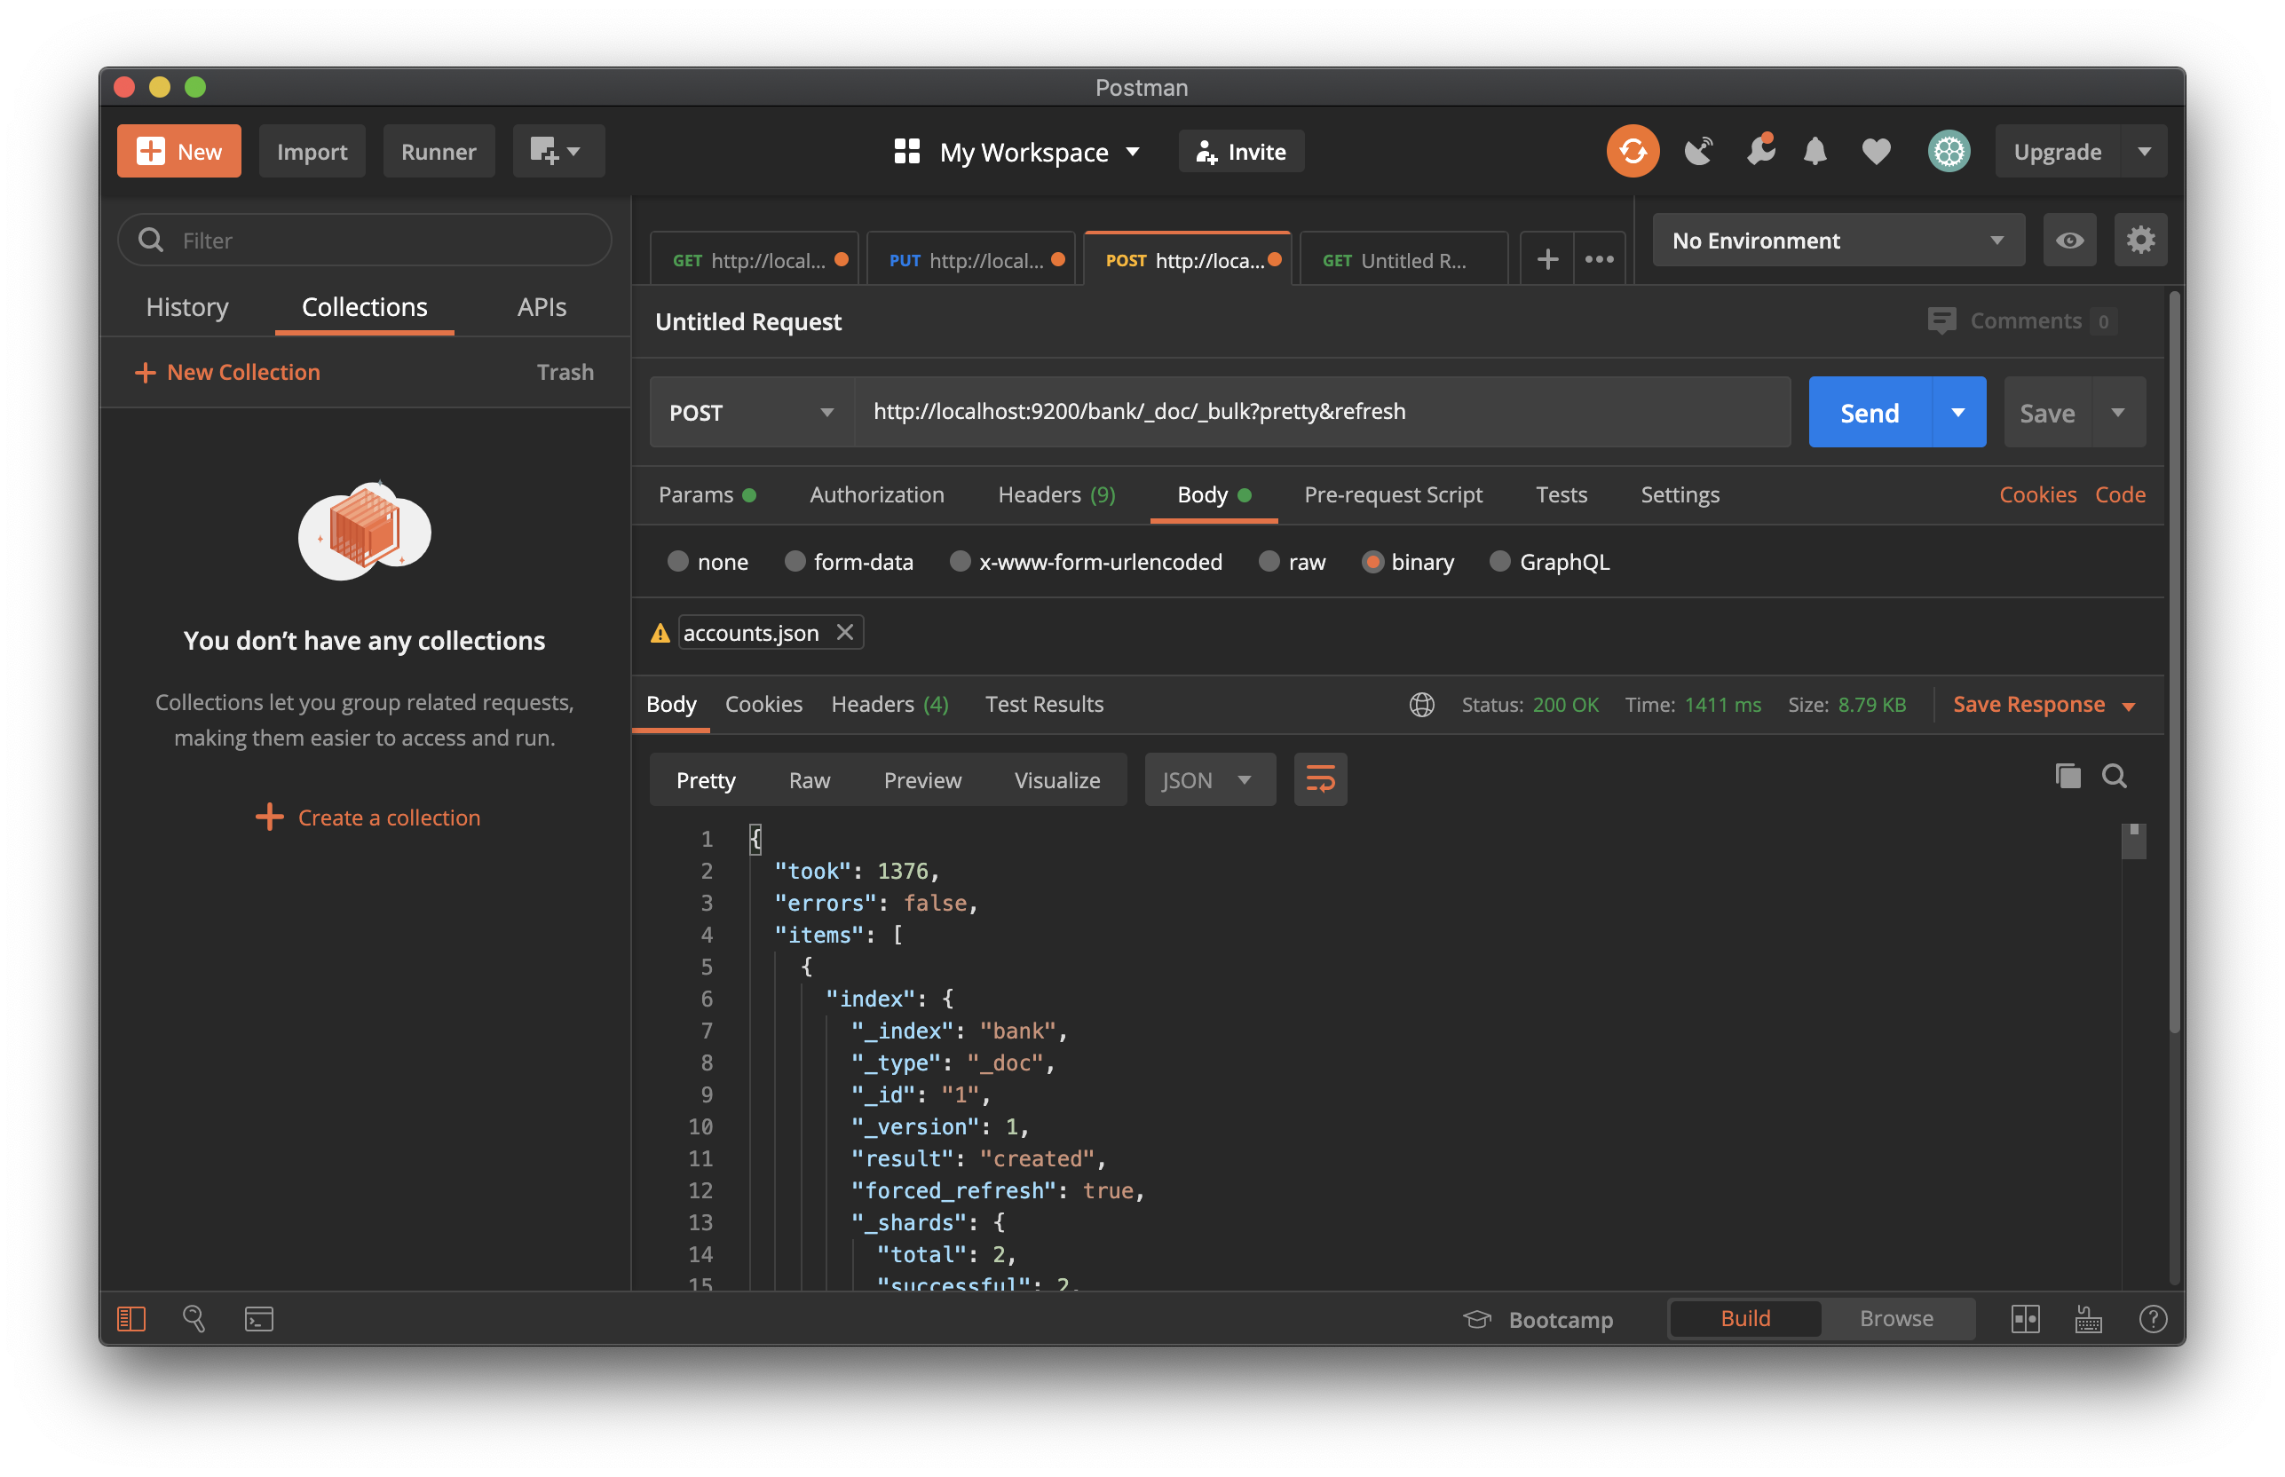This screenshot has width=2285, height=1477.
Task: Open the POST method dropdown
Action: [x=750, y=413]
